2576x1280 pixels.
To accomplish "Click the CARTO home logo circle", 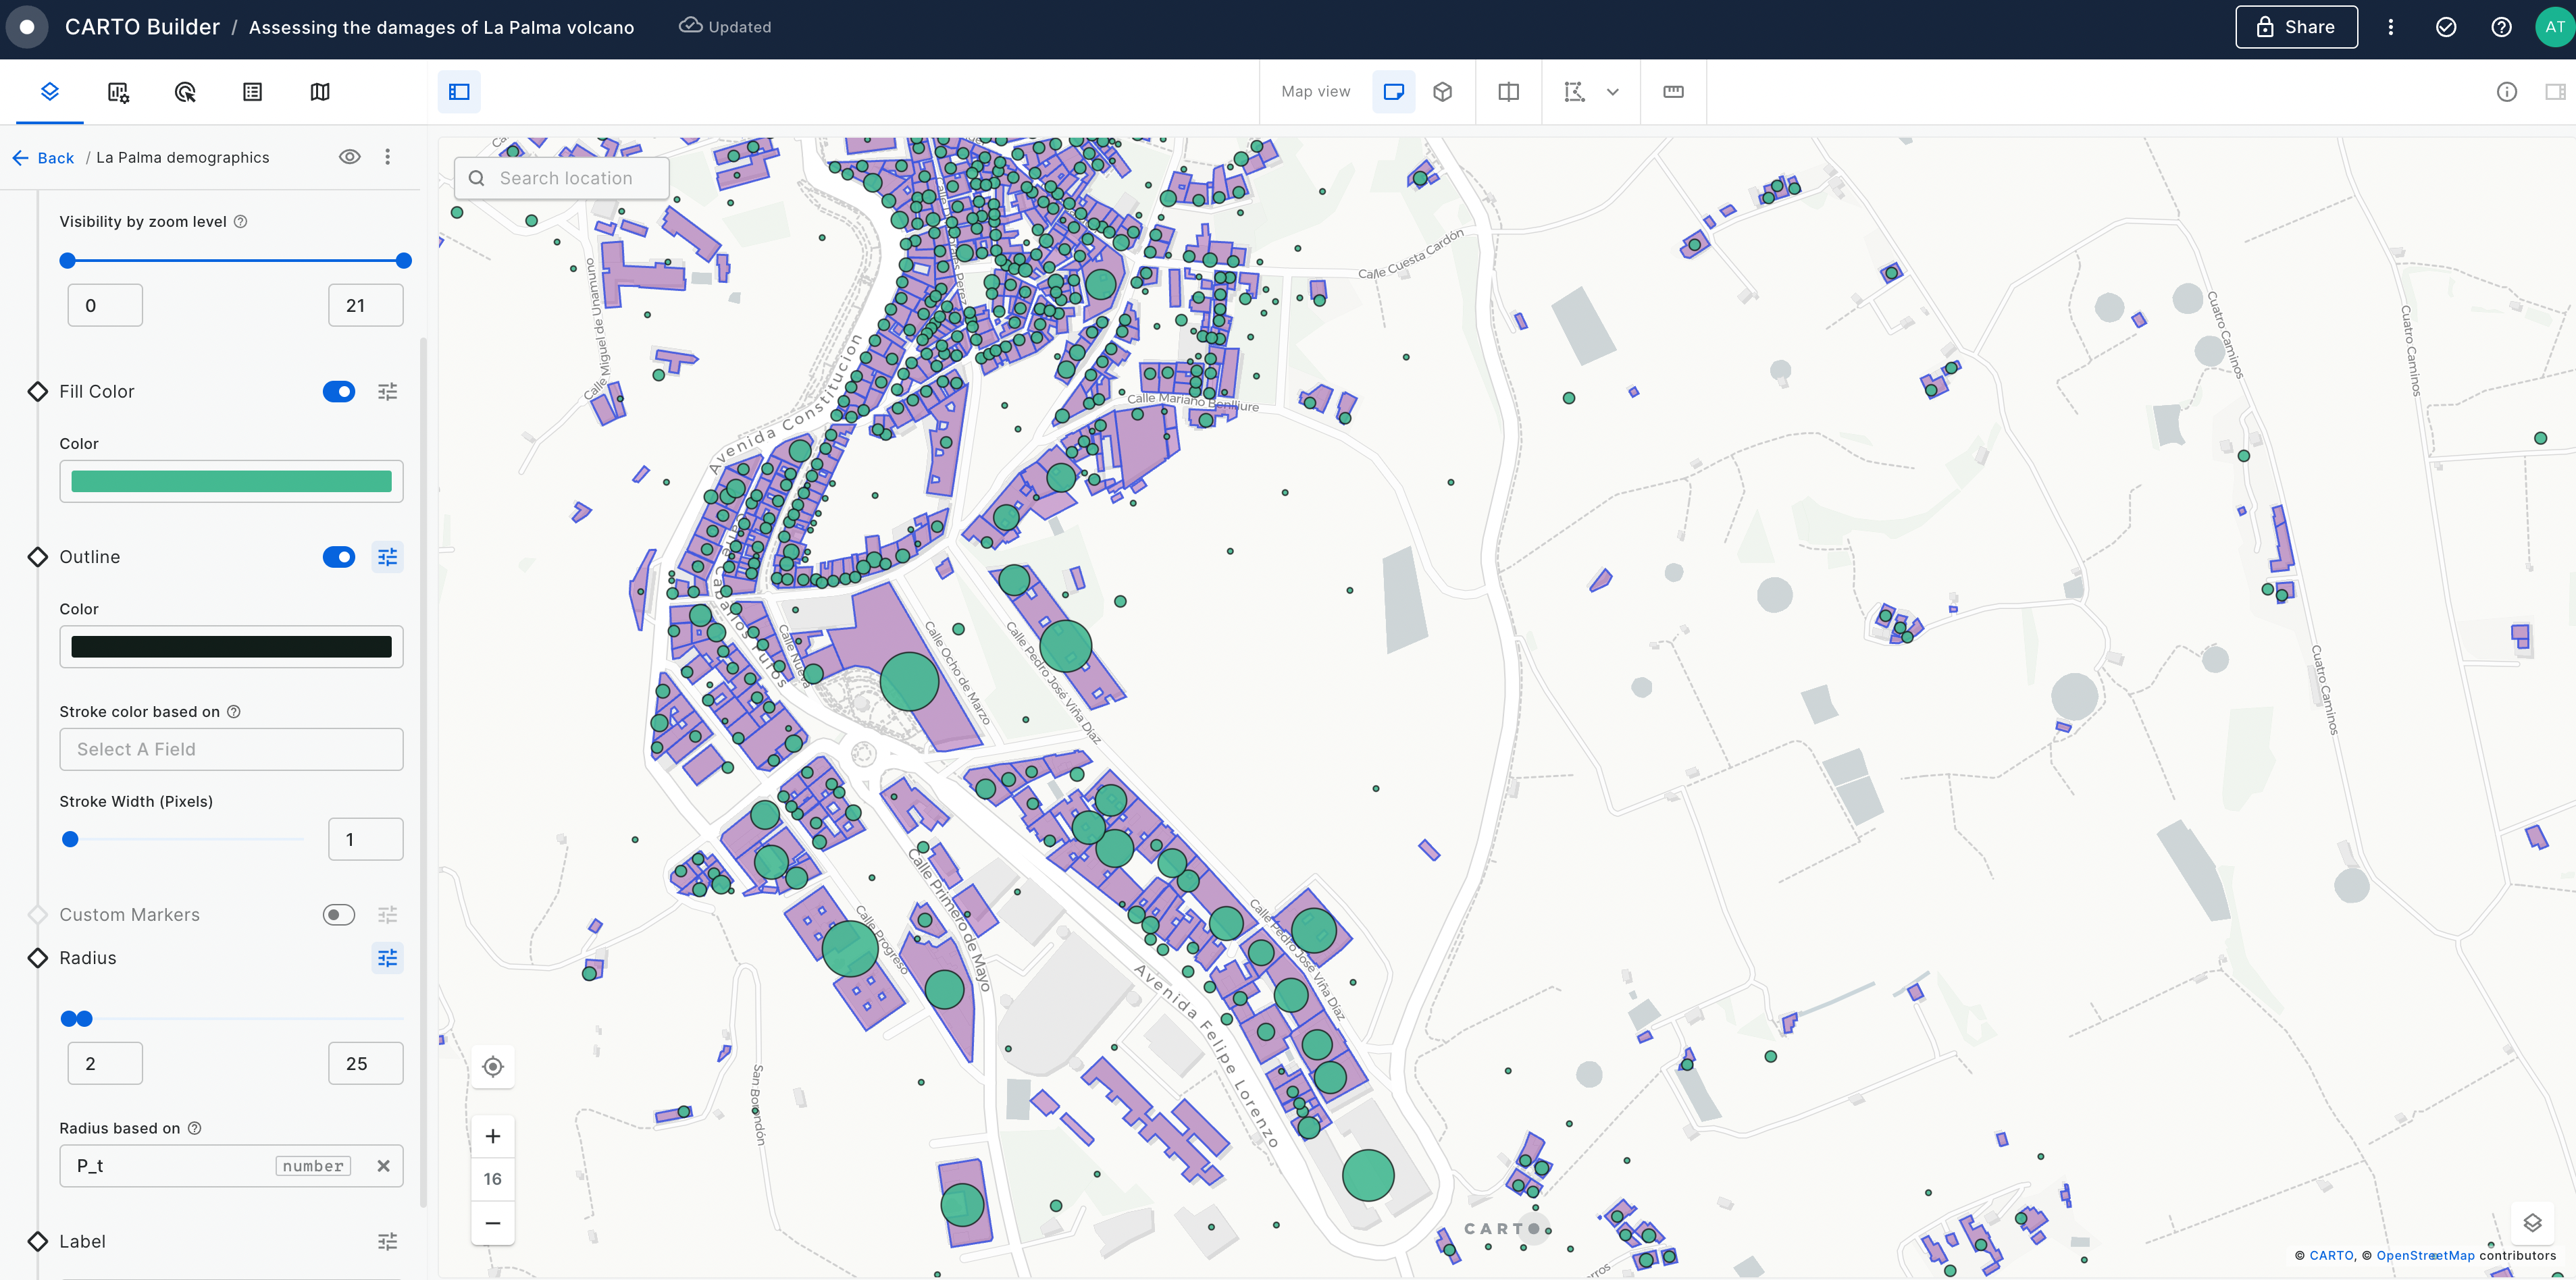I will [x=27, y=27].
